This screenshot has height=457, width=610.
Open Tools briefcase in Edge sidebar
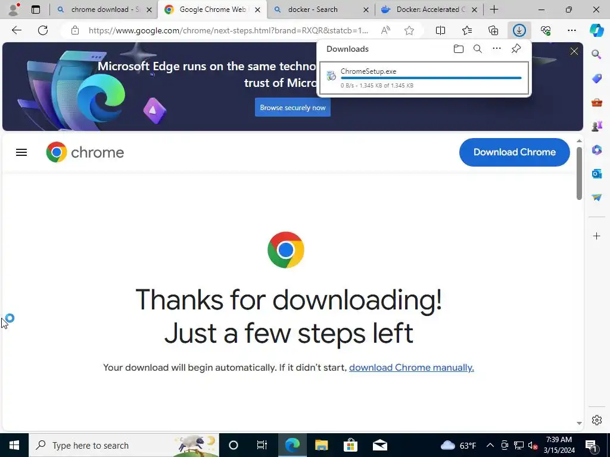pyautogui.click(x=596, y=102)
